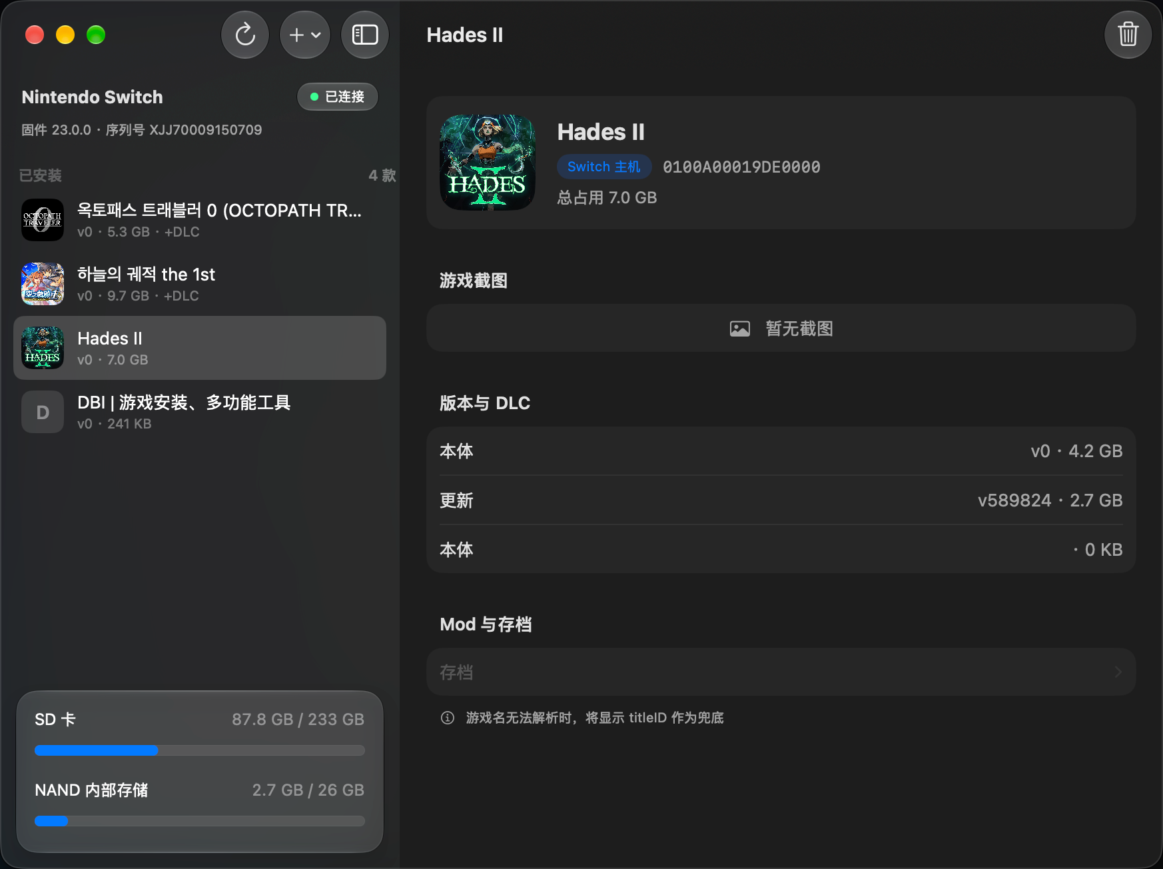The image size is (1163, 869).
Task: Select the 하늘의 궤적 the 1st row
Action: point(200,284)
